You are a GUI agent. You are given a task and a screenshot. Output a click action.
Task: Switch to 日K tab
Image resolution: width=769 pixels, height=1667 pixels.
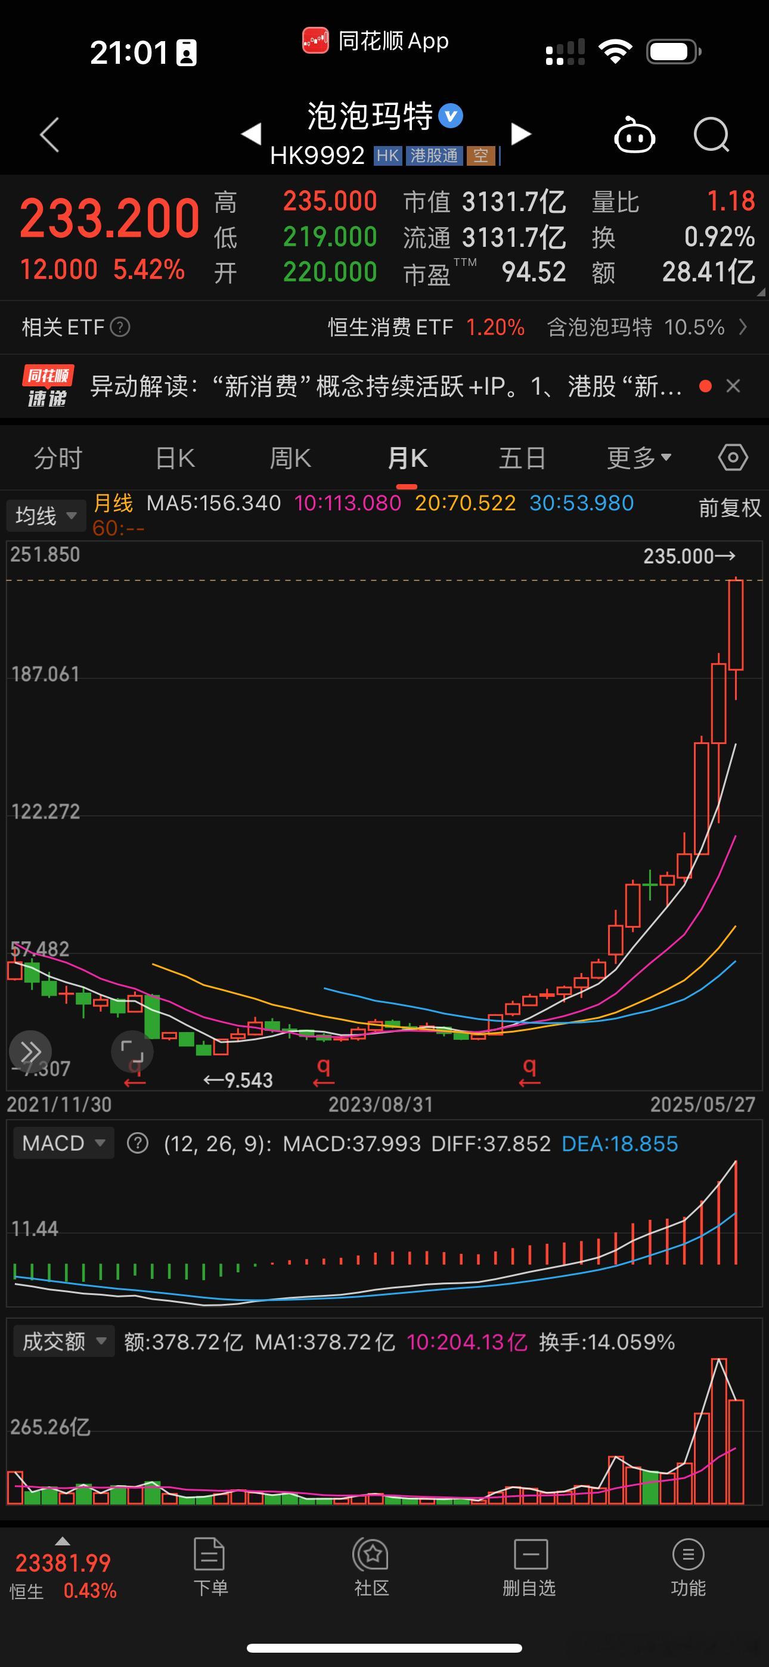tap(175, 458)
